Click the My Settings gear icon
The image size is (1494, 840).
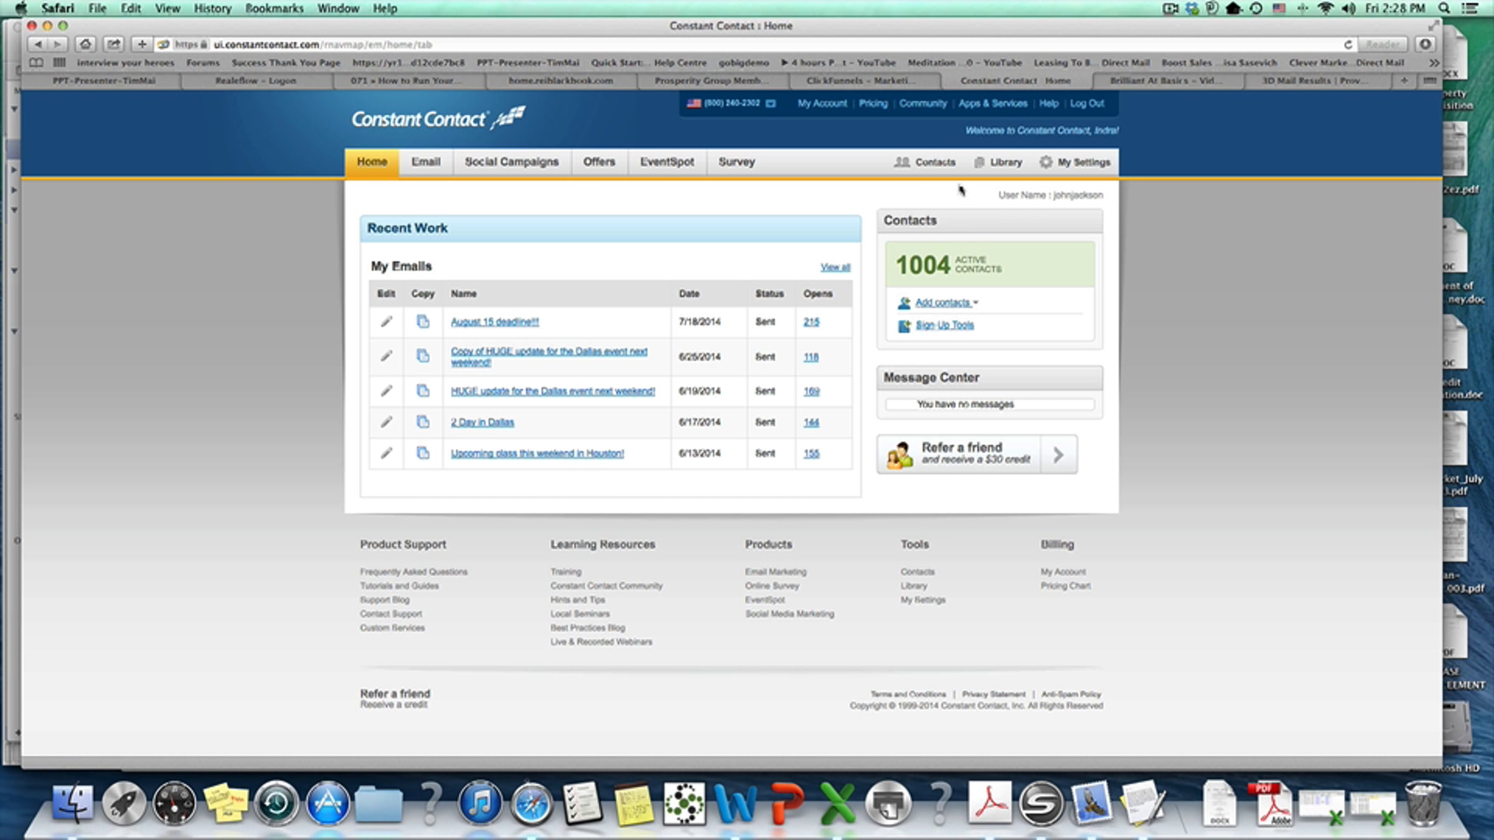1046,162
